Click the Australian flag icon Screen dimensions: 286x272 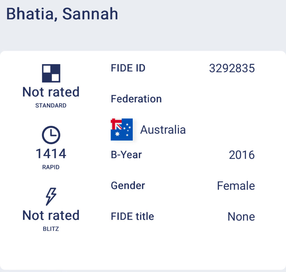coord(122,129)
